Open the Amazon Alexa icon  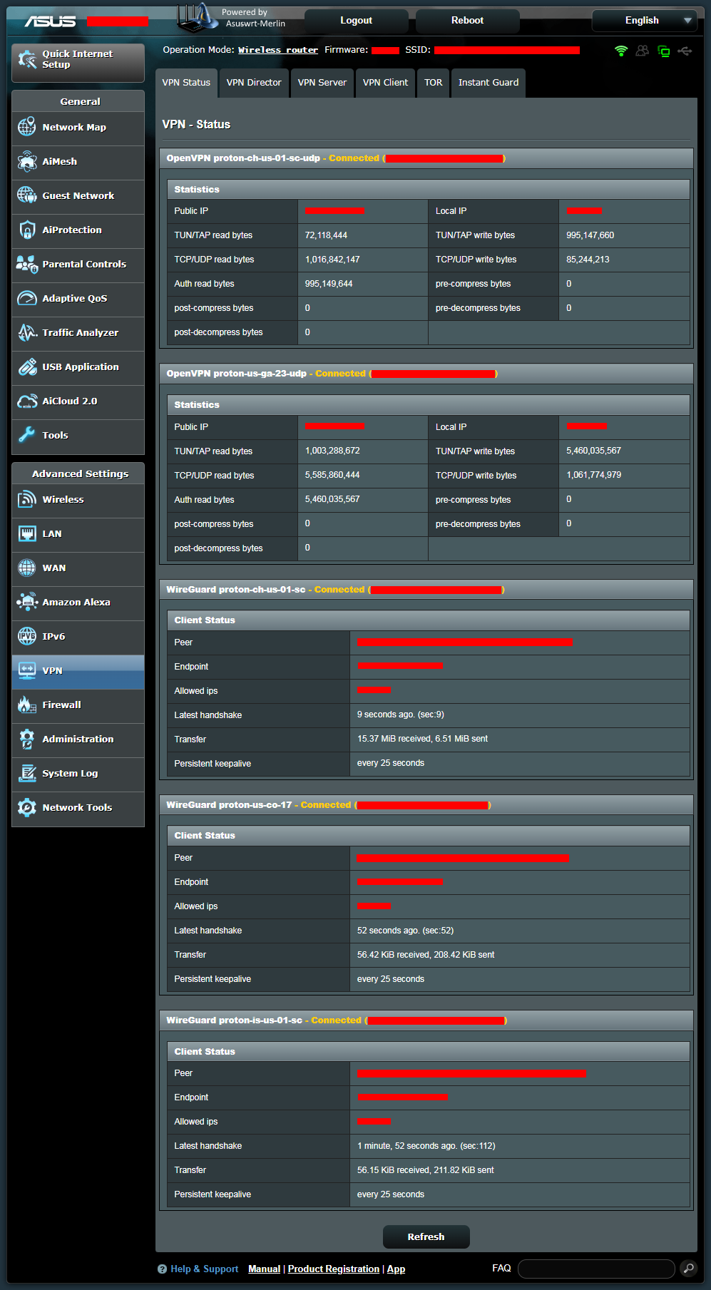click(x=27, y=602)
